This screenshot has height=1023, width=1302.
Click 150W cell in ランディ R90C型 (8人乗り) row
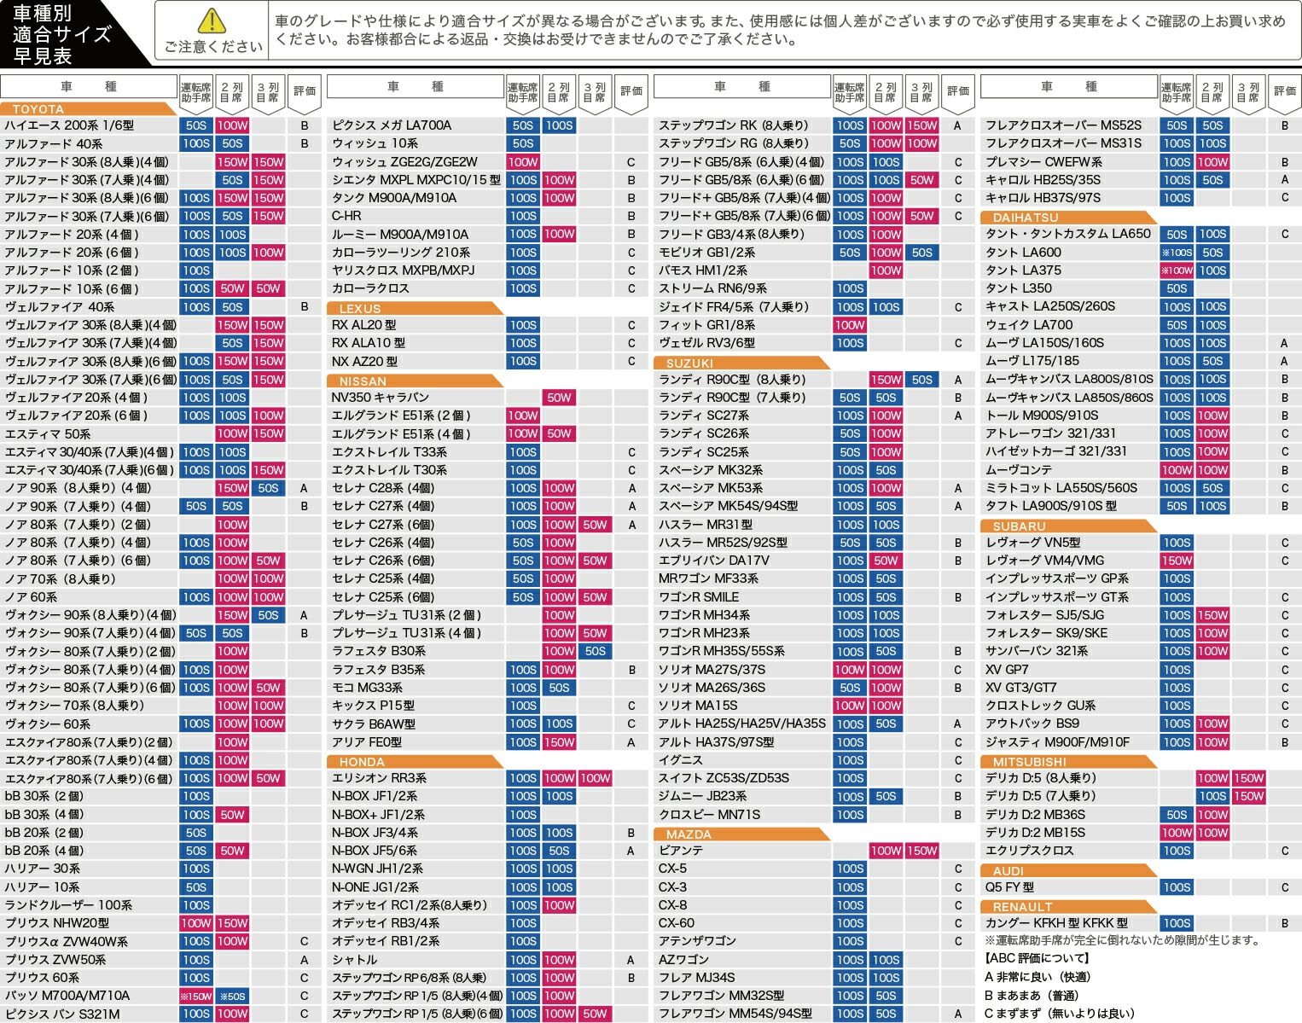tap(886, 380)
